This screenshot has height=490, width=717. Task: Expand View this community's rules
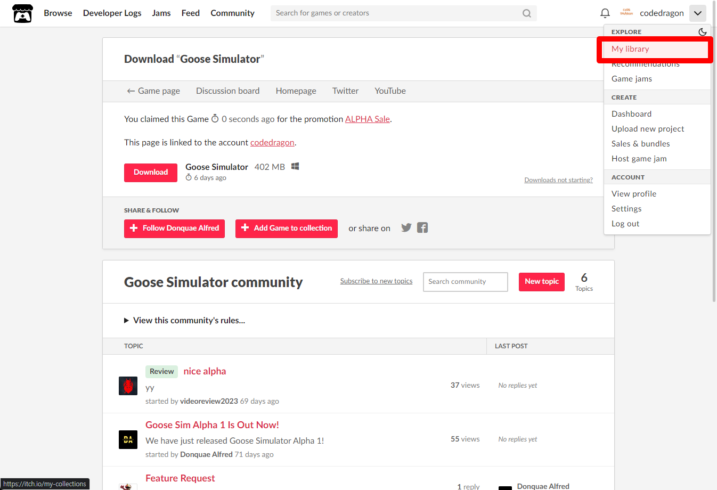tap(185, 320)
